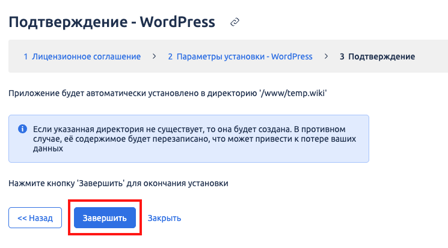Click the warning text about overwritten directory
The width and height of the screenshot is (448, 248).
coord(194,139)
